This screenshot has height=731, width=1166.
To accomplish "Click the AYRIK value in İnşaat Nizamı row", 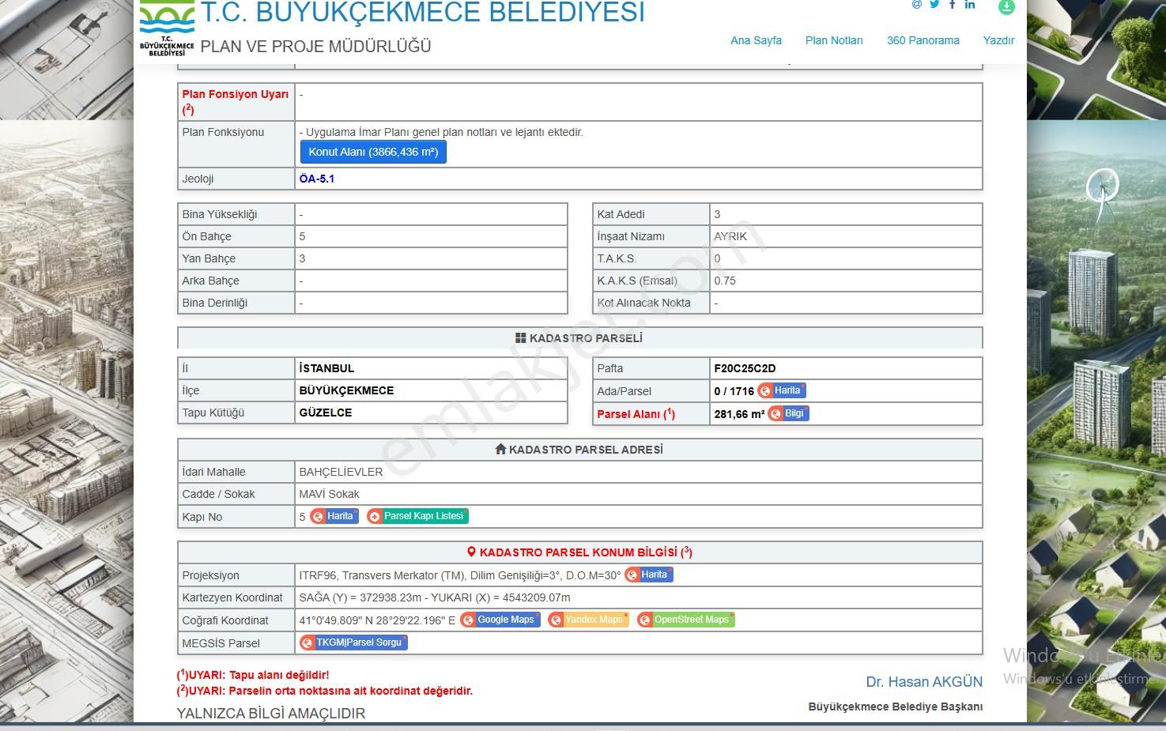I will click(x=730, y=236).
